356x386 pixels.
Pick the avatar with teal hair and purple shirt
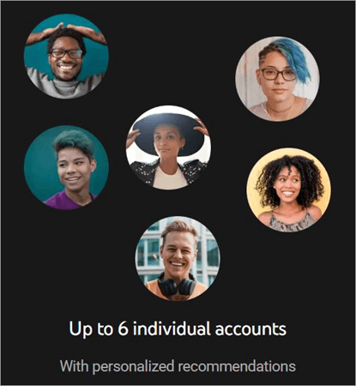pyautogui.click(x=66, y=167)
